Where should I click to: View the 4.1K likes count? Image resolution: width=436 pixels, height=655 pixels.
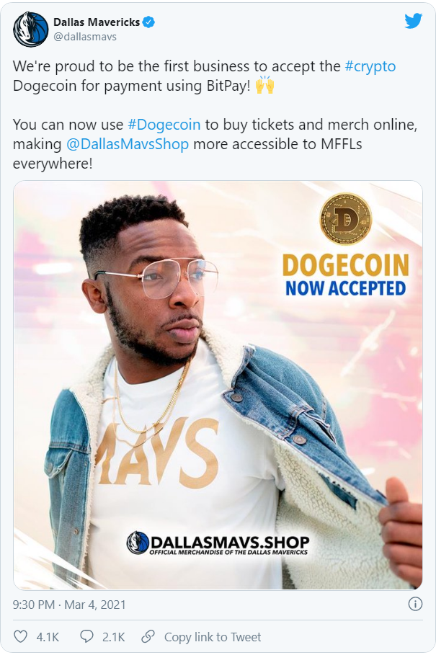[48, 636]
